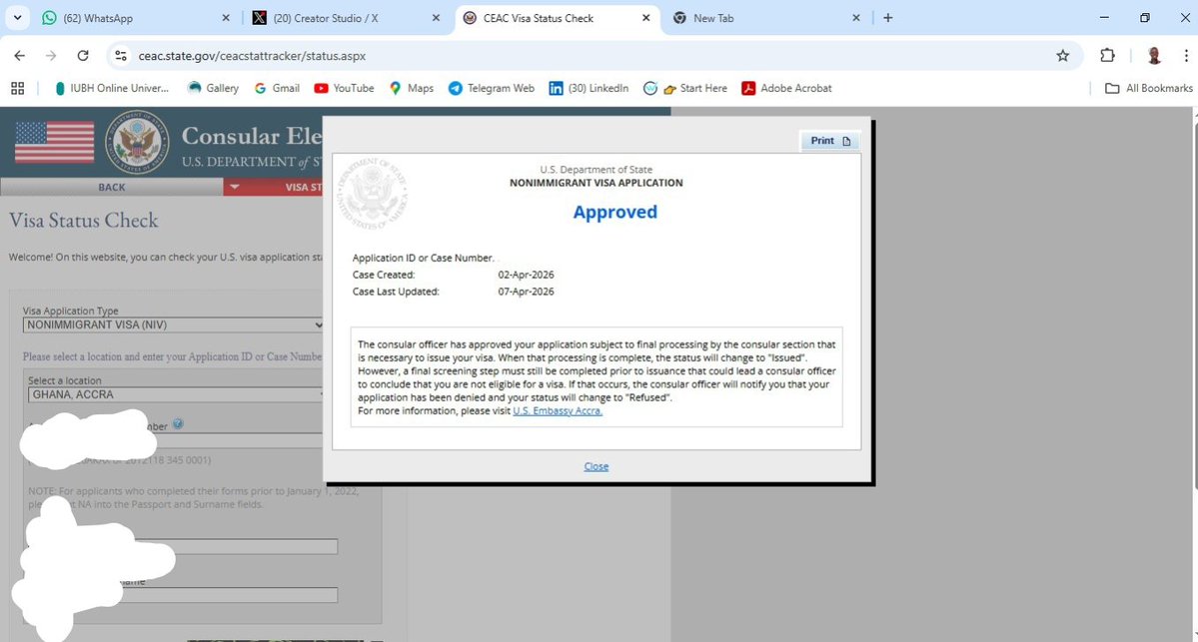This screenshot has height=642, width=1198.
Task: Click the circular icon before Start Here
Action: pyautogui.click(x=650, y=89)
